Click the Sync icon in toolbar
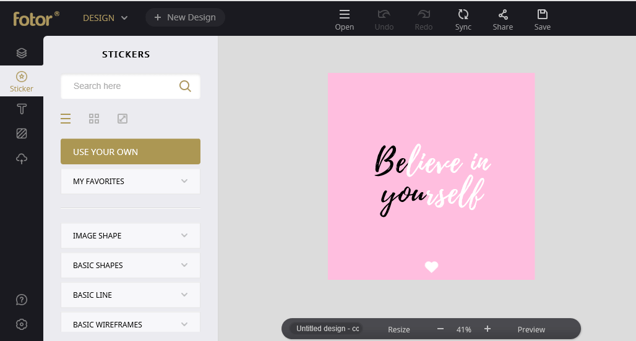The image size is (636, 341). click(463, 19)
